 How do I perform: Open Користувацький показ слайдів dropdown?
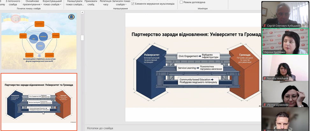[52, 3]
